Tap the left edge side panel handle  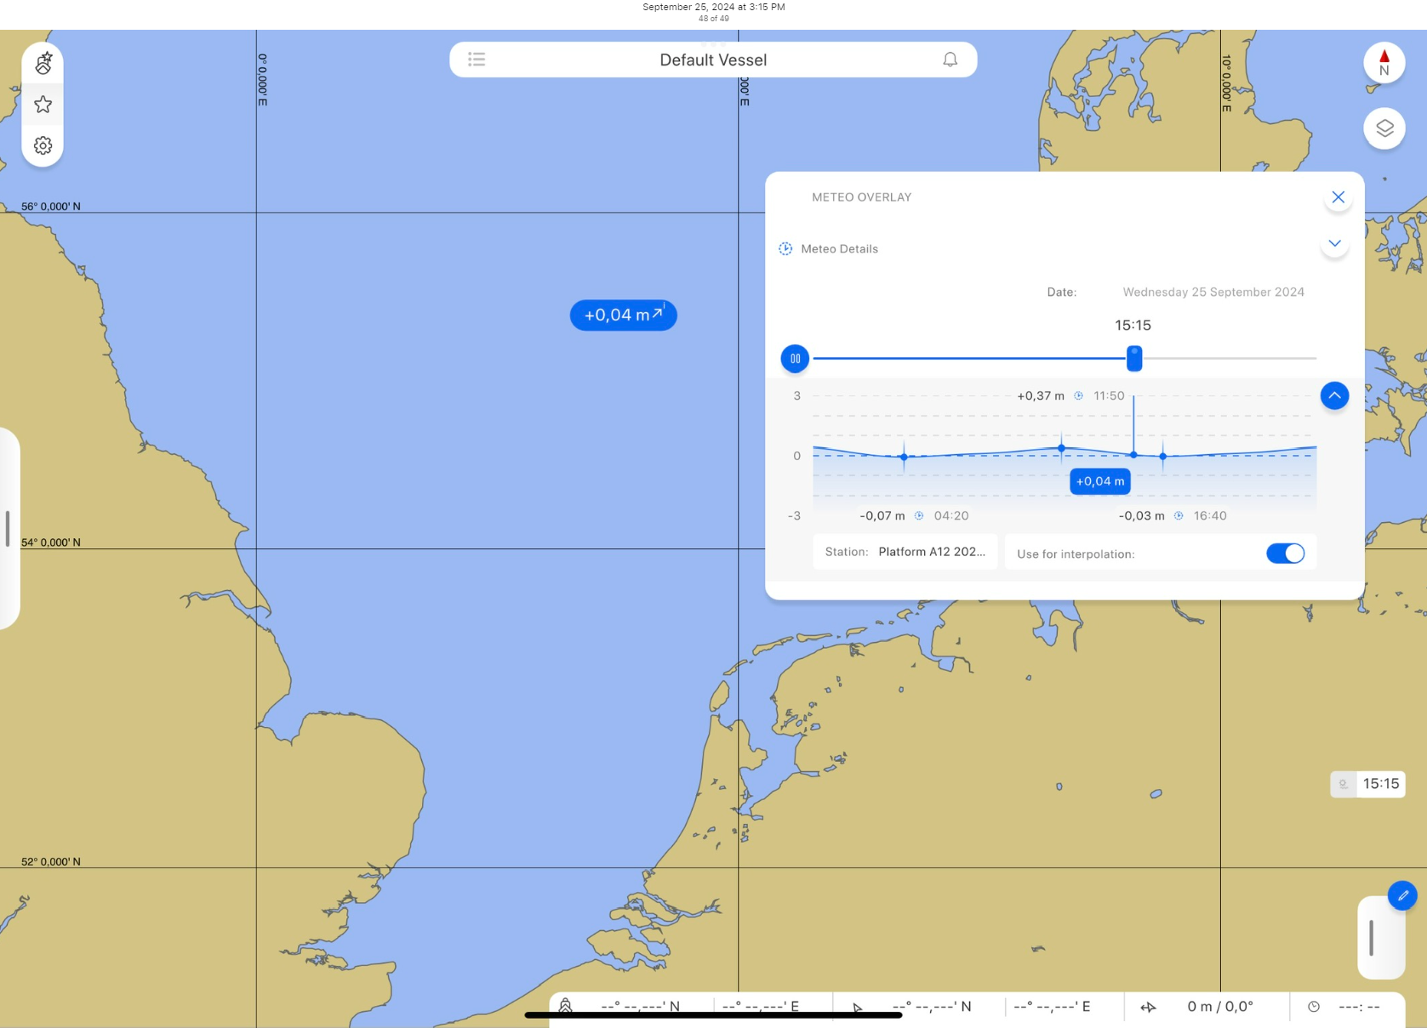click(x=8, y=528)
